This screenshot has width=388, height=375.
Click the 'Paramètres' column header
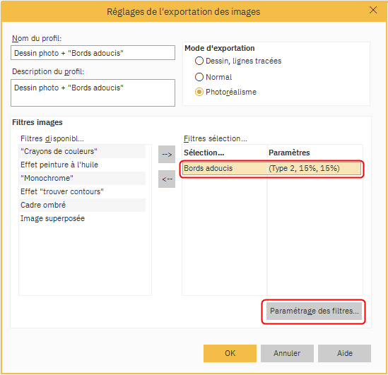315,153
